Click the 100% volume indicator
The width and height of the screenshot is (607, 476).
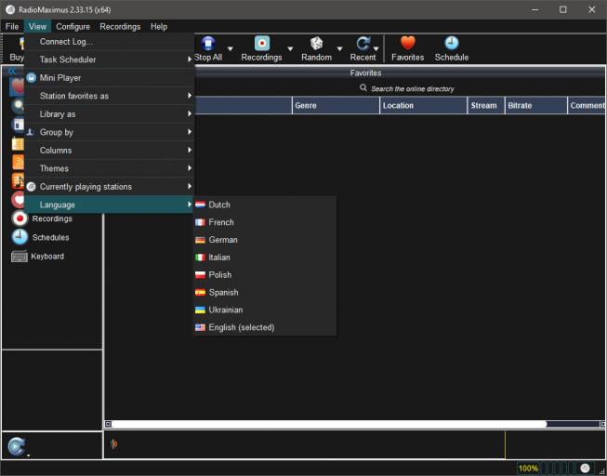tap(528, 469)
